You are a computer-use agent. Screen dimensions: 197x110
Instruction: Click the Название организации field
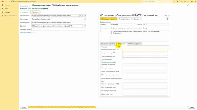[x=145, y=64]
